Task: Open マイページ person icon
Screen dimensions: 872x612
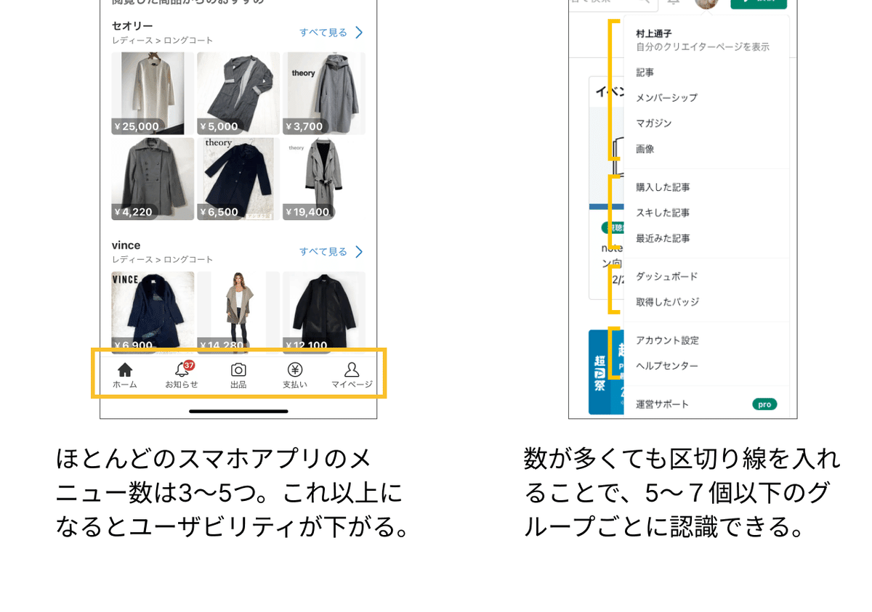Action: pos(352,370)
